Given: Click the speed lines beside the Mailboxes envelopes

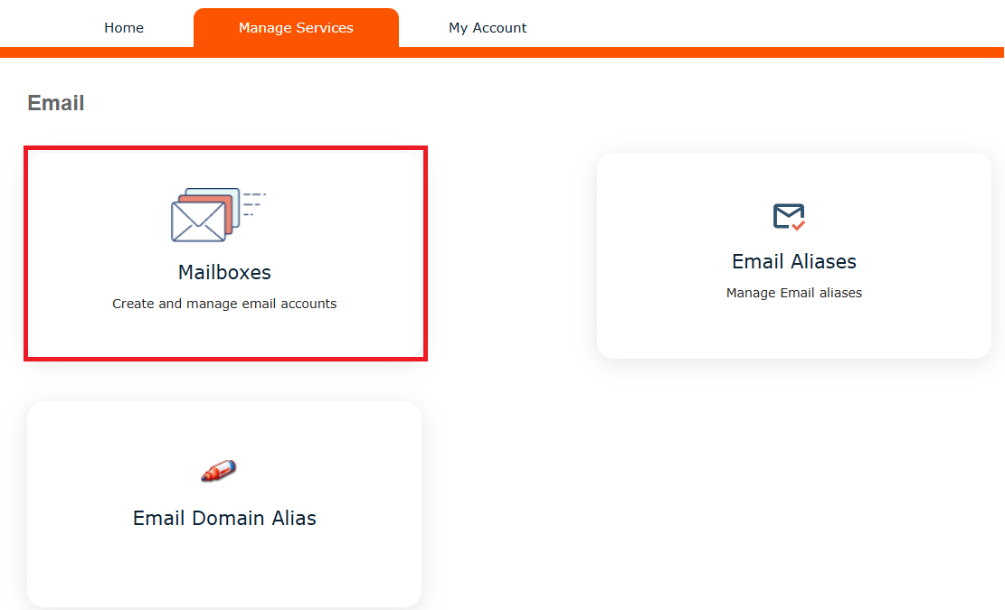Looking at the screenshot, I should (253, 204).
